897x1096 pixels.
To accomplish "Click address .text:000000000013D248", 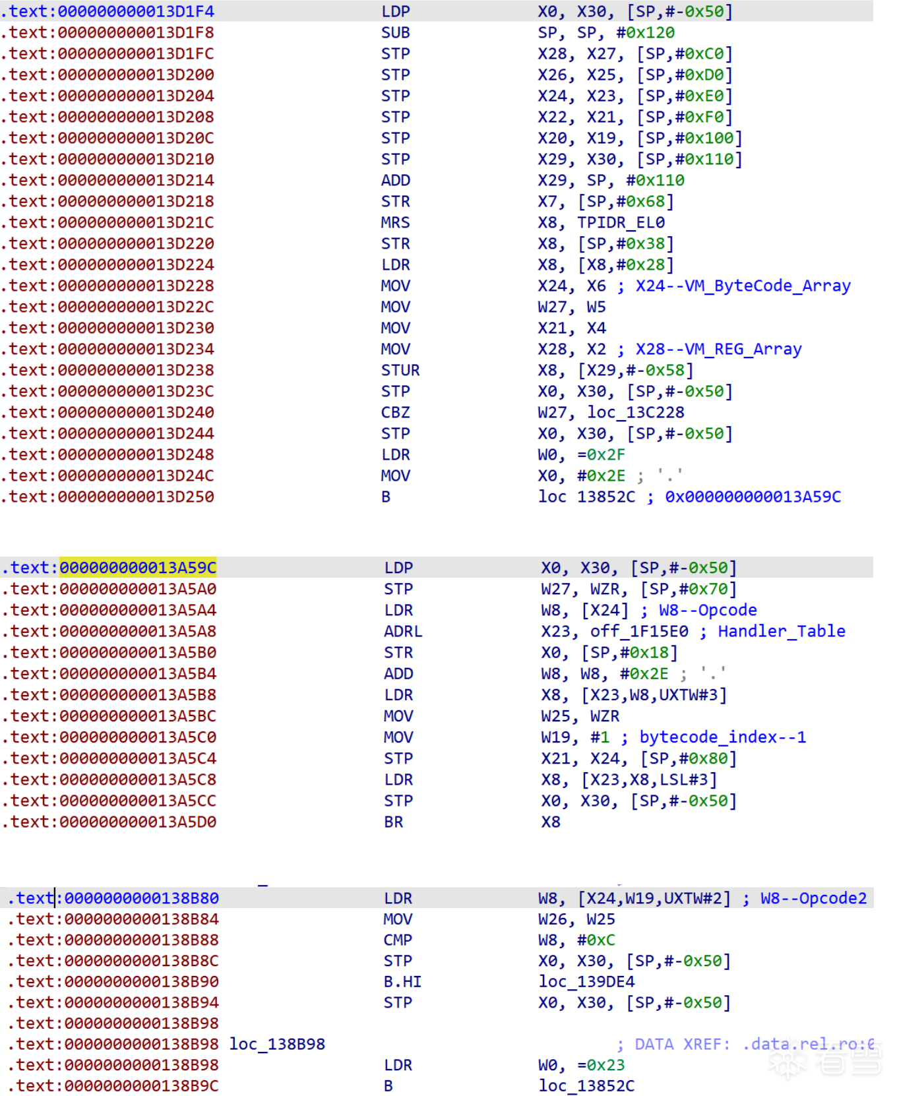I will click(x=108, y=454).
